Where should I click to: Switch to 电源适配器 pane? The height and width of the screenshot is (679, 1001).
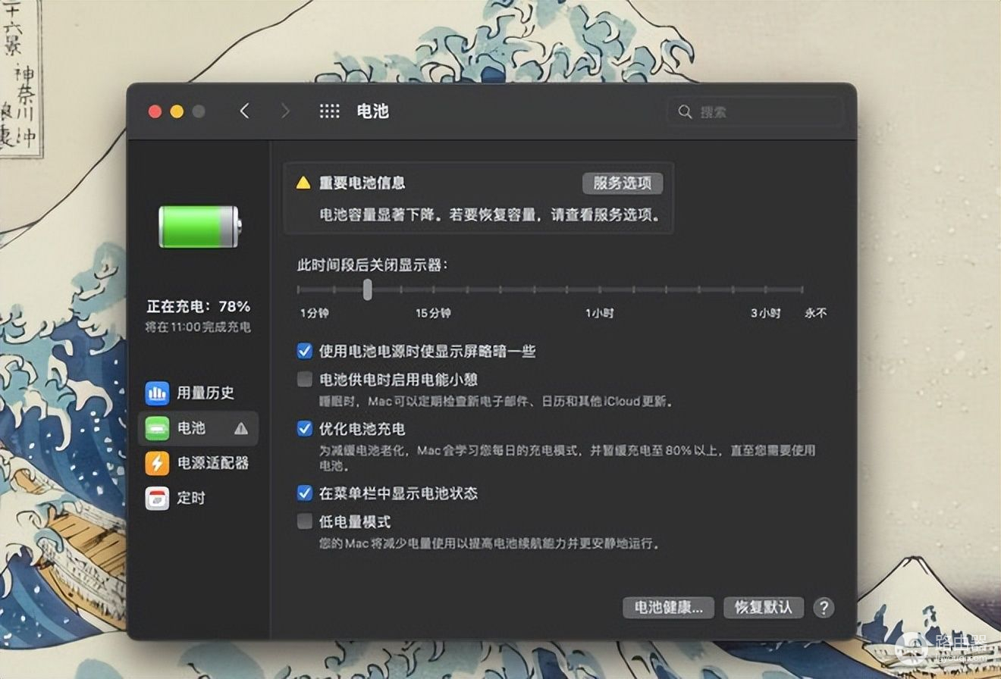213,463
